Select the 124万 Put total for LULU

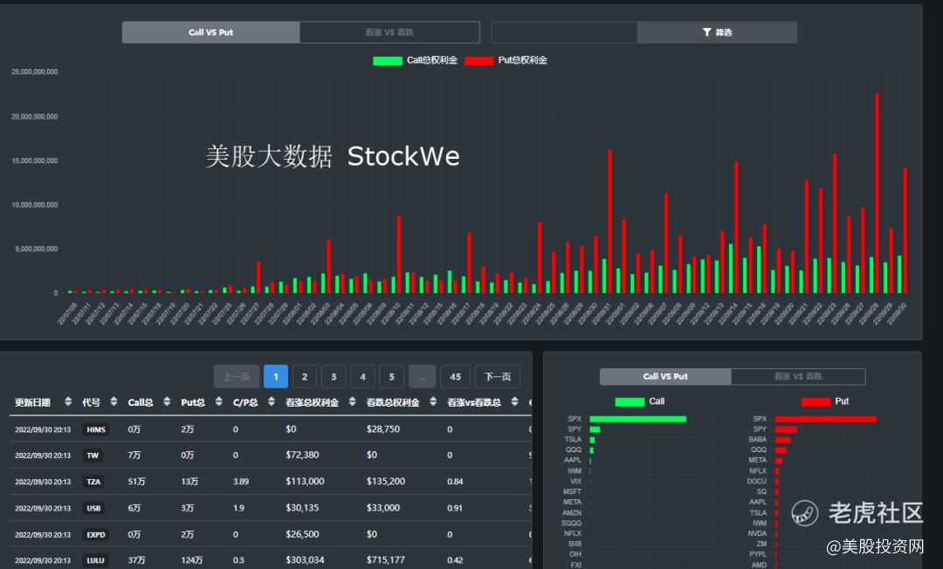click(x=192, y=560)
